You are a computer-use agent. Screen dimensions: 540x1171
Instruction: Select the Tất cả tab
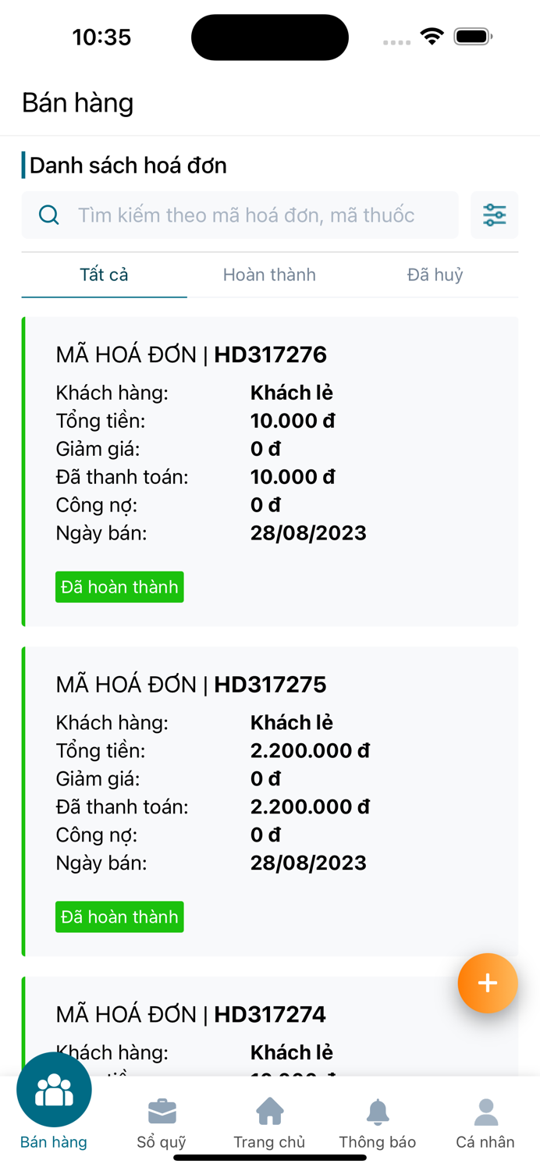click(104, 275)
